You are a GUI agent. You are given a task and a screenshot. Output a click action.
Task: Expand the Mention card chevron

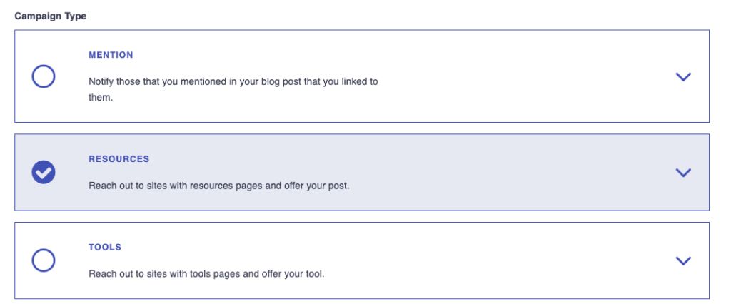[683, 76]
